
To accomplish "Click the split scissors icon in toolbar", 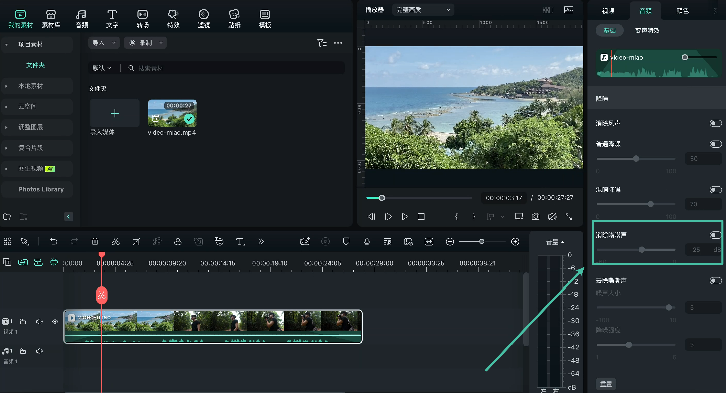I will (x=116, y=242).
